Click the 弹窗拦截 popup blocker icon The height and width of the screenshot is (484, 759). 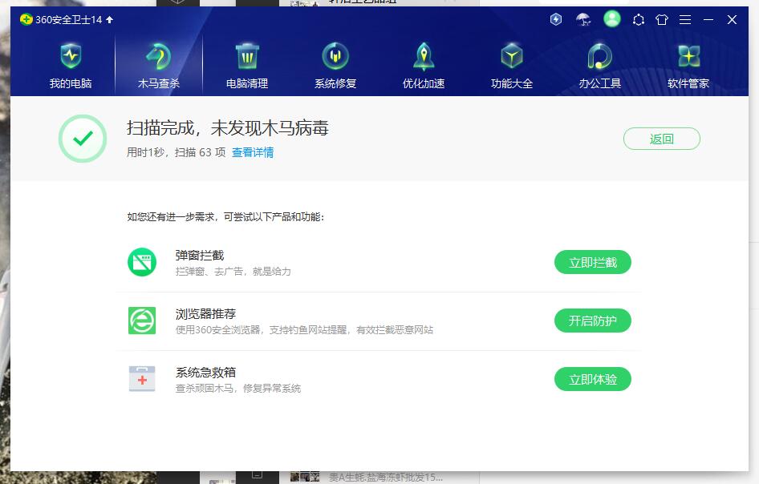coord(142,262)
